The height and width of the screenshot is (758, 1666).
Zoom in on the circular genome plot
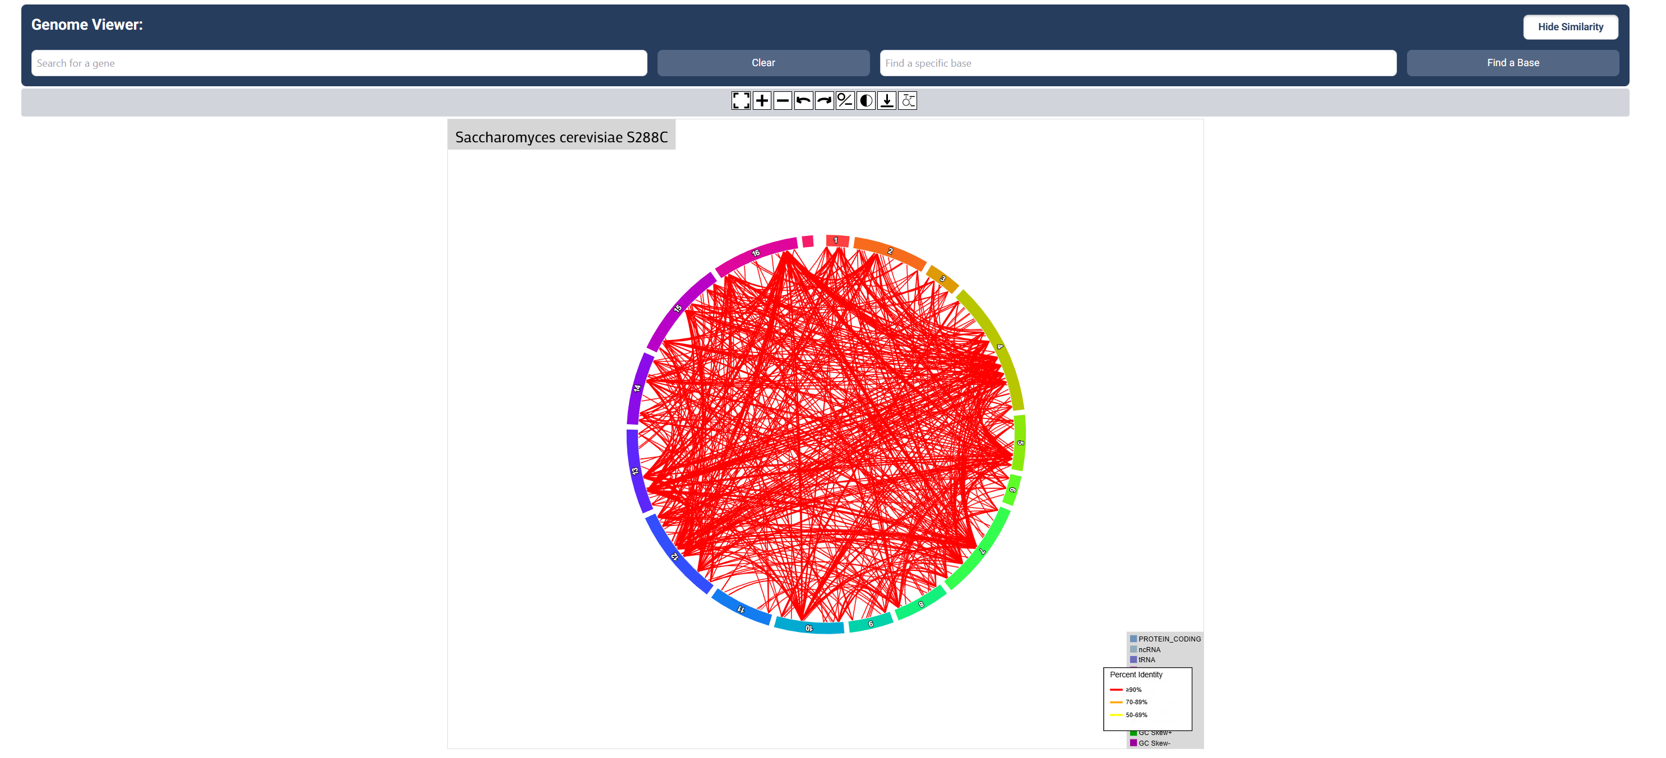761,100
